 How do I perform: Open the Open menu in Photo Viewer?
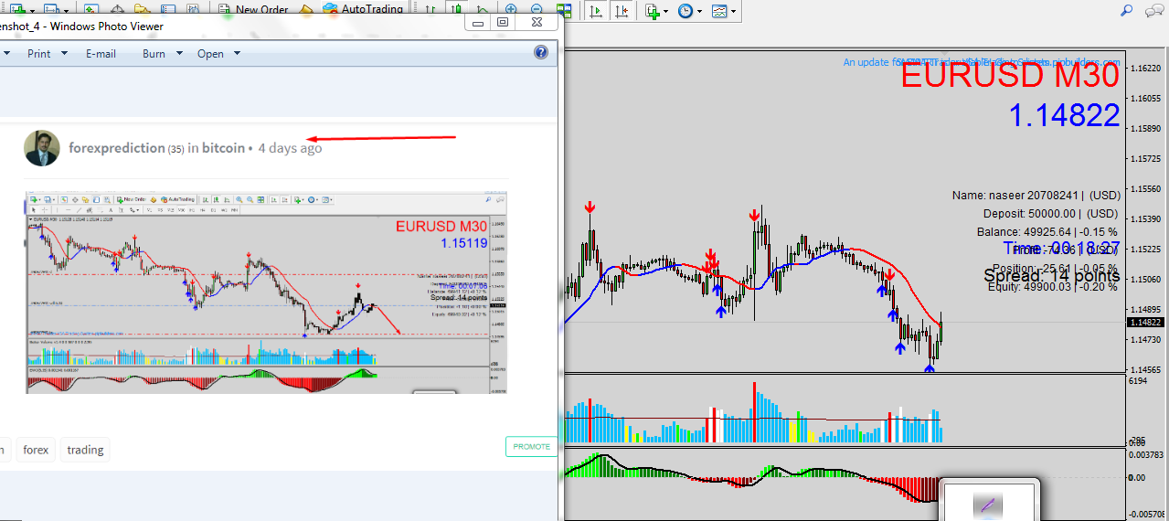(210, 53)
